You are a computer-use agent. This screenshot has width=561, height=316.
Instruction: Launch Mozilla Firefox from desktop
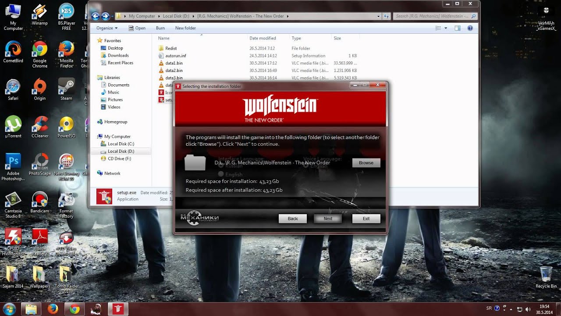pyautogui.click(x=66, y=54)
